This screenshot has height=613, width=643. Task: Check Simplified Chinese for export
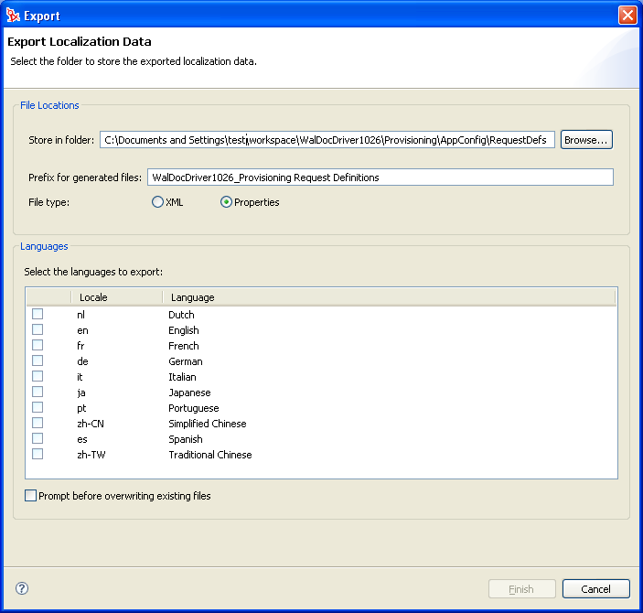[38, 424]
